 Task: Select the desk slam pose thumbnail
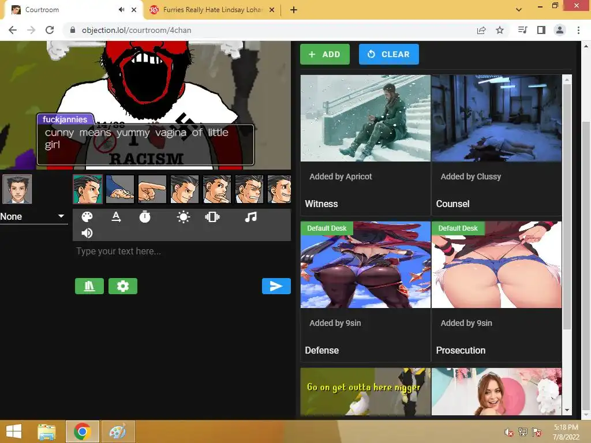point(120,189)
